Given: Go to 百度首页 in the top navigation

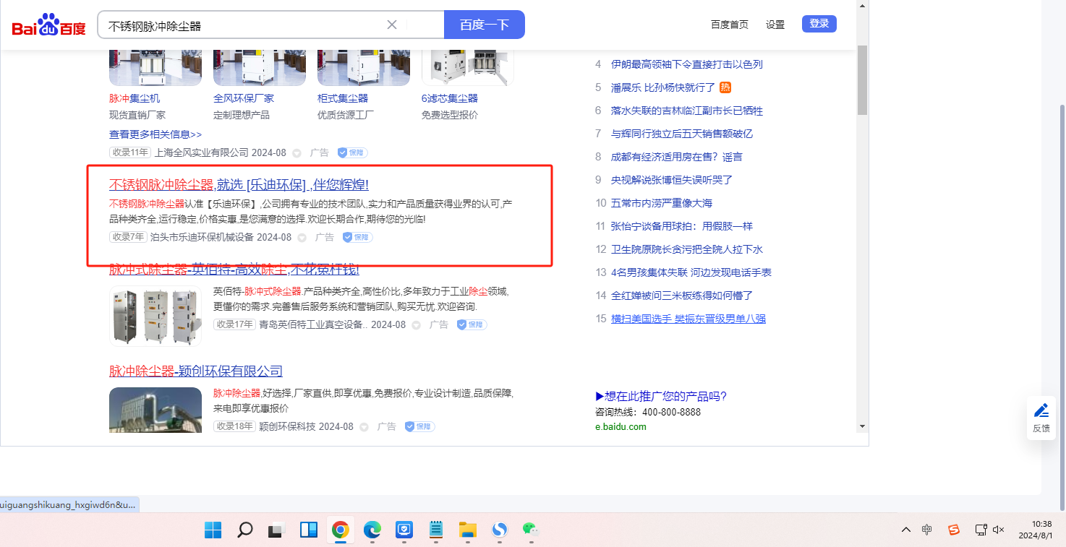Looking at the screenshot, I should click(x=729, y=25).
